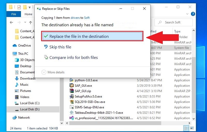The width and height of the screenshot is (207, 132).
Task: Switch to large thumbnails view icon
Action: tap(192, 128)
